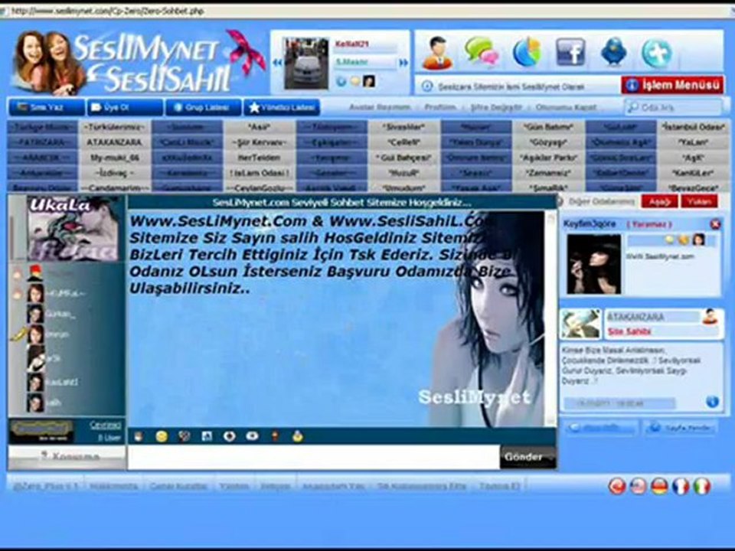The height and width of the screenshot is (551, 735).
Task: Click the eye icon in chat toolbar
Action: click(x=252, y=437)
